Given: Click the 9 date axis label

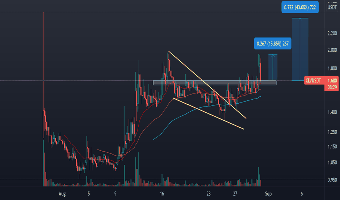Looking at the screenshot, I should click(x=115, y=194).
